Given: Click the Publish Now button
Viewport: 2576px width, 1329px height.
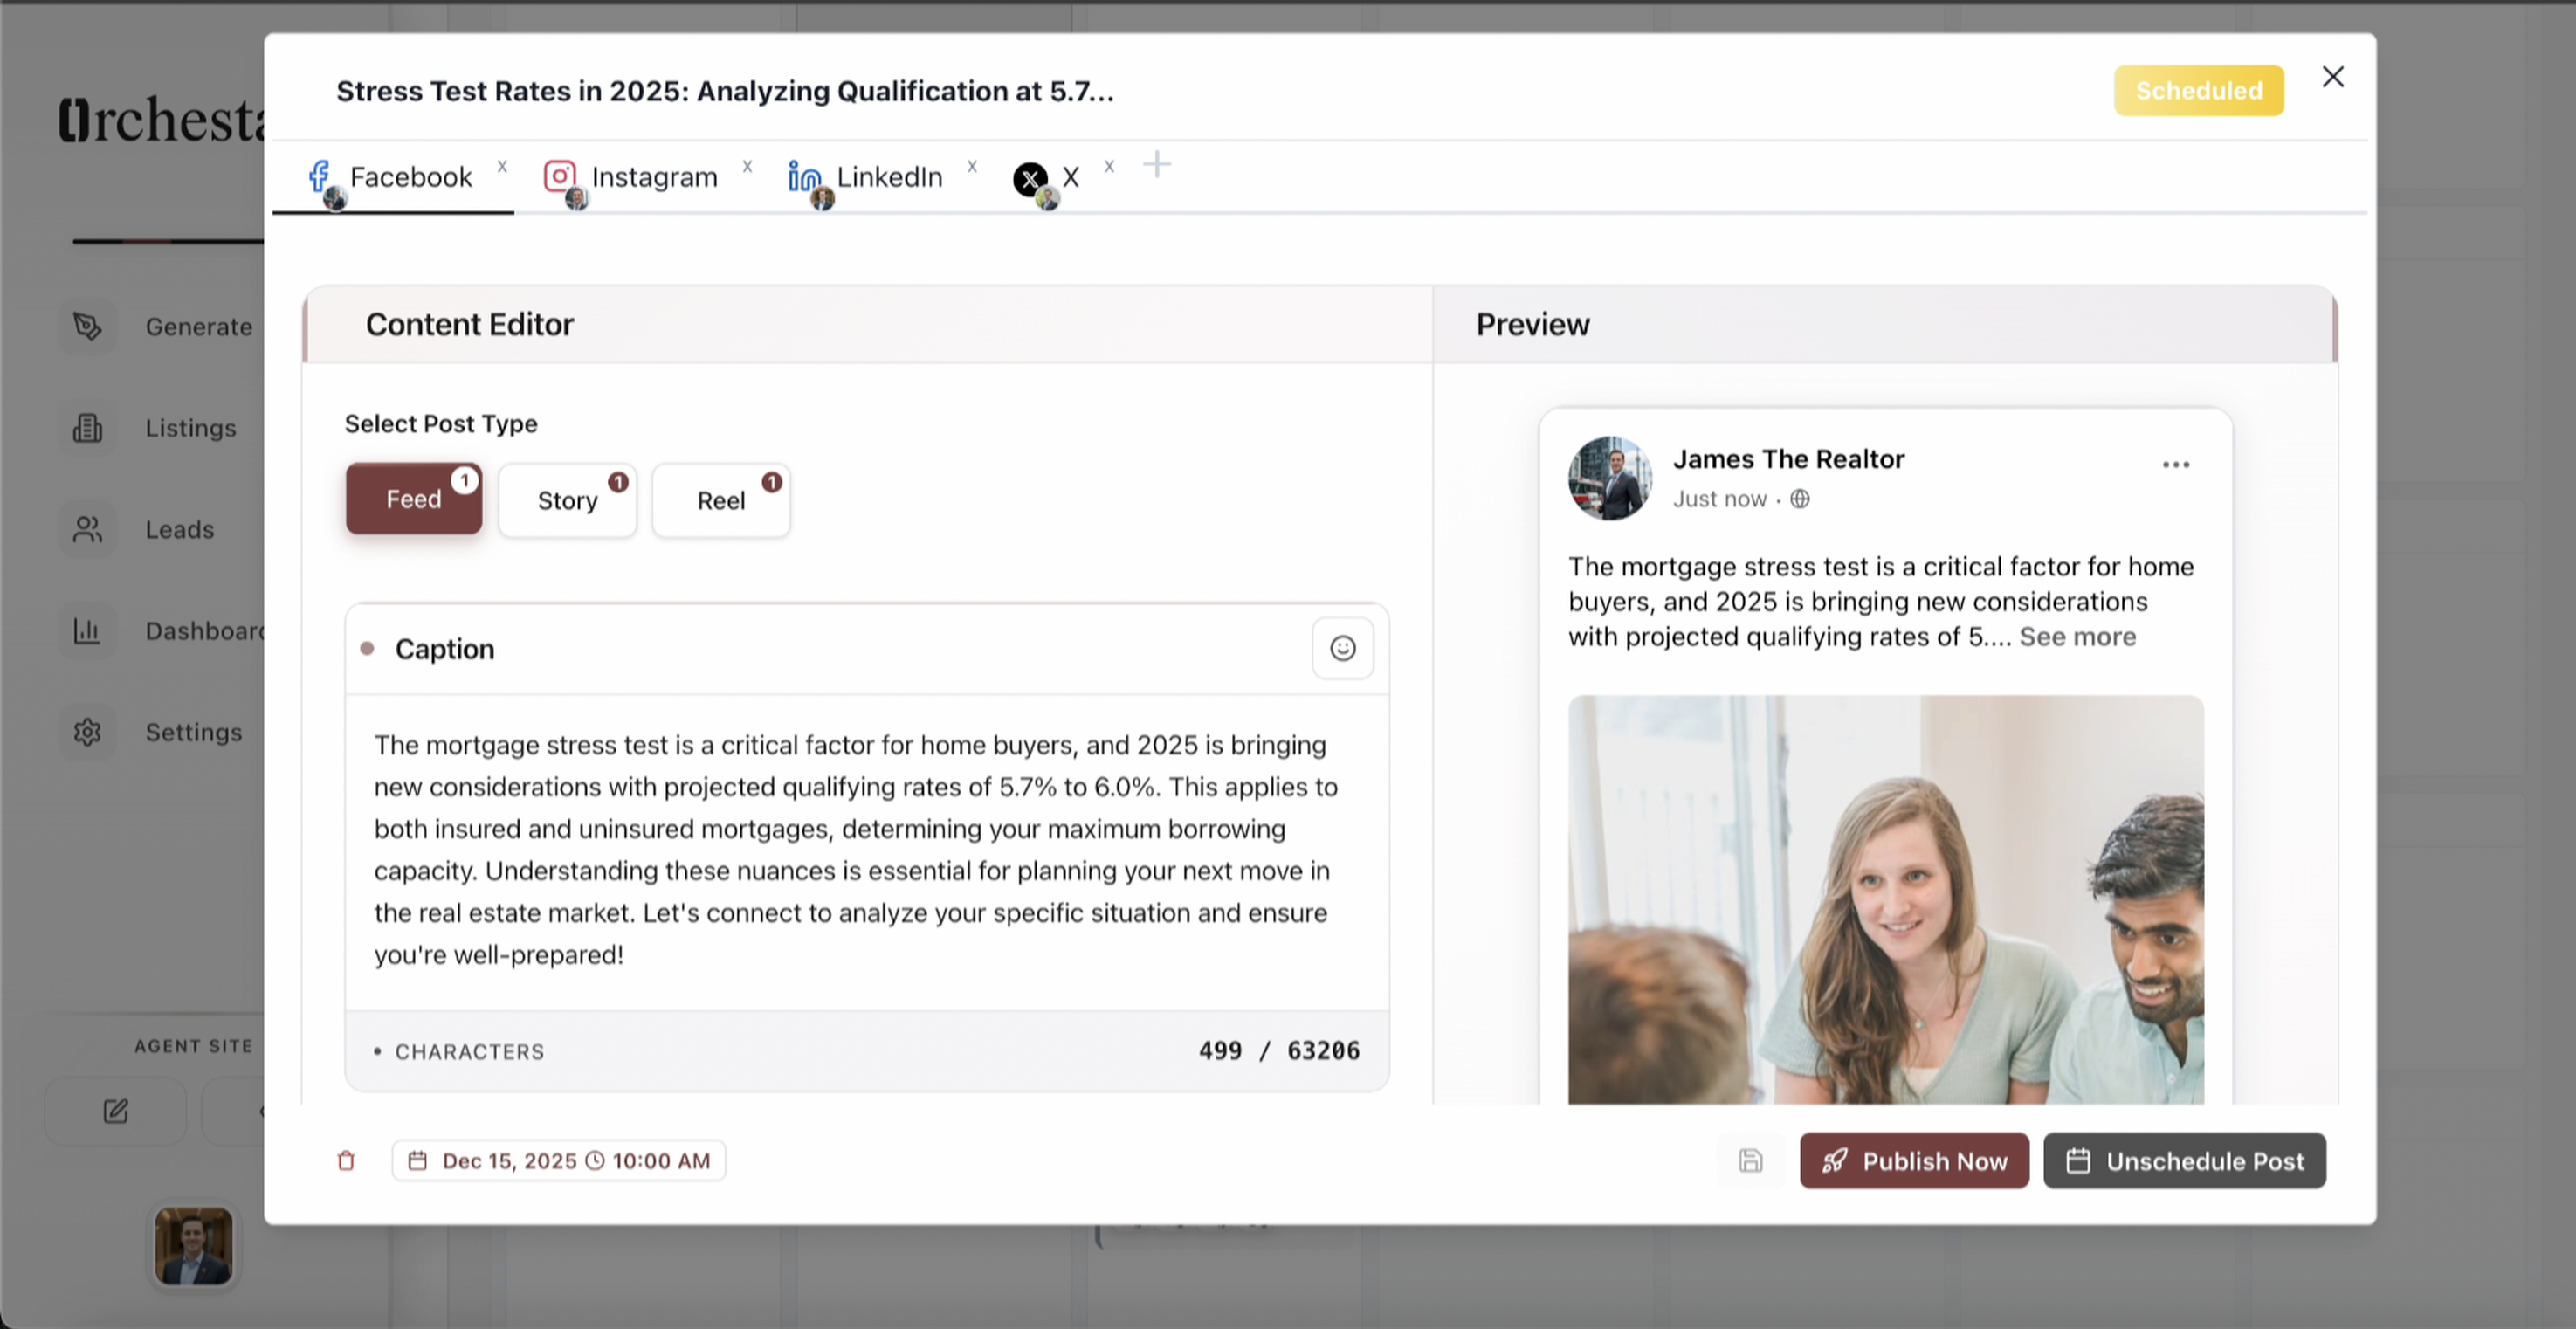Looking at the screenshot, I should (x=1914, y=1160).
